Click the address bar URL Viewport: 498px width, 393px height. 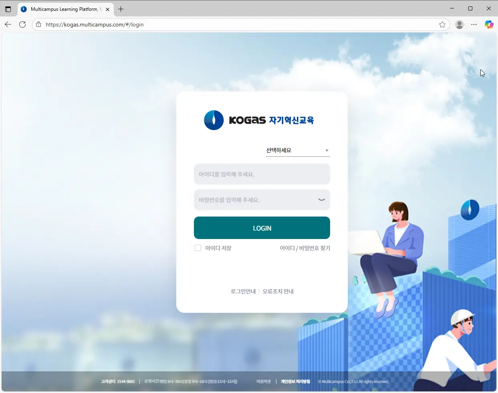95,24
